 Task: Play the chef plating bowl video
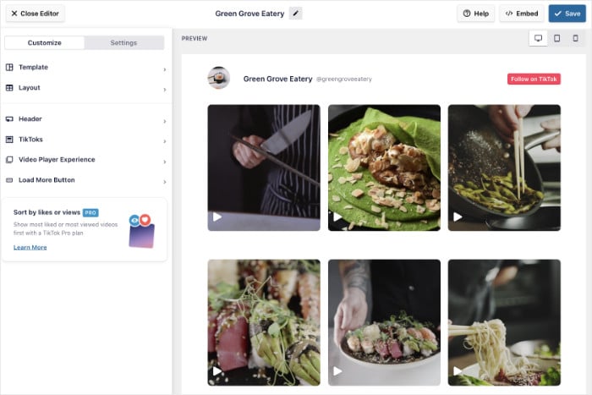pos(337,371)
